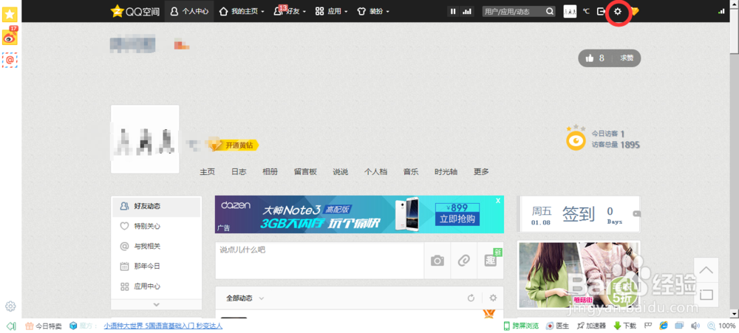
Task: Click the 求赞 button
Action: (627, 58)
